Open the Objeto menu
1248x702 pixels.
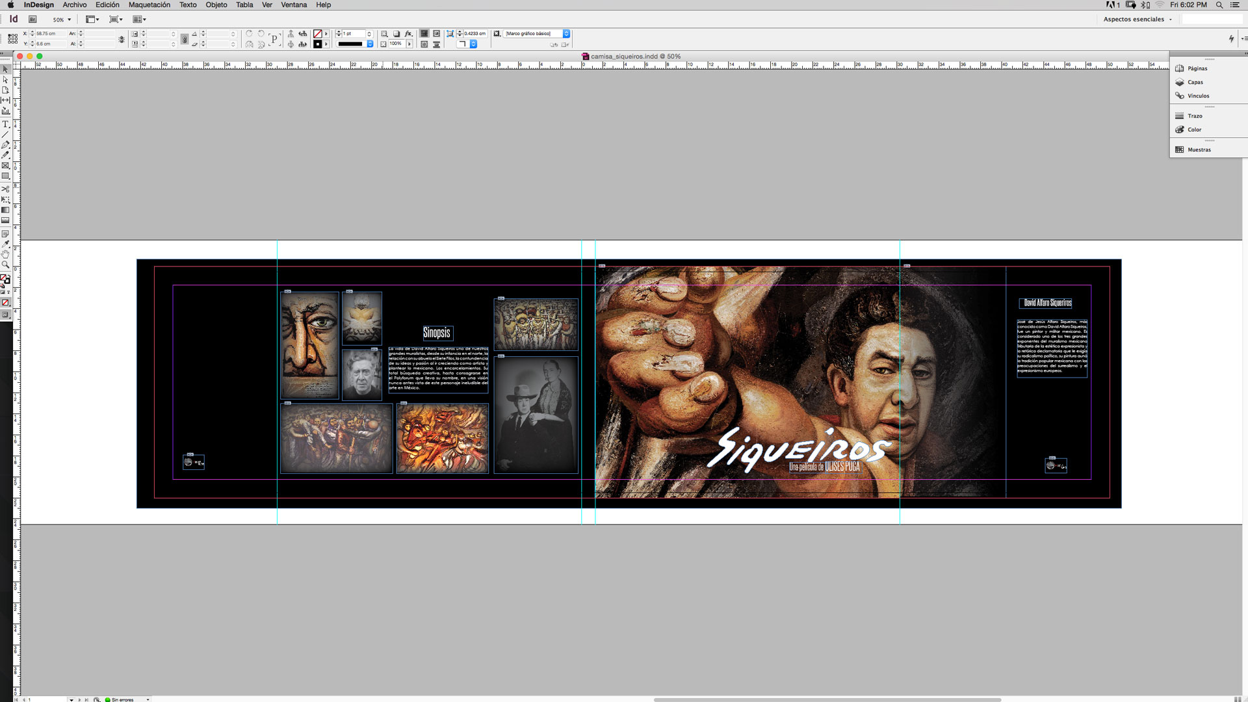coord(216,5)
